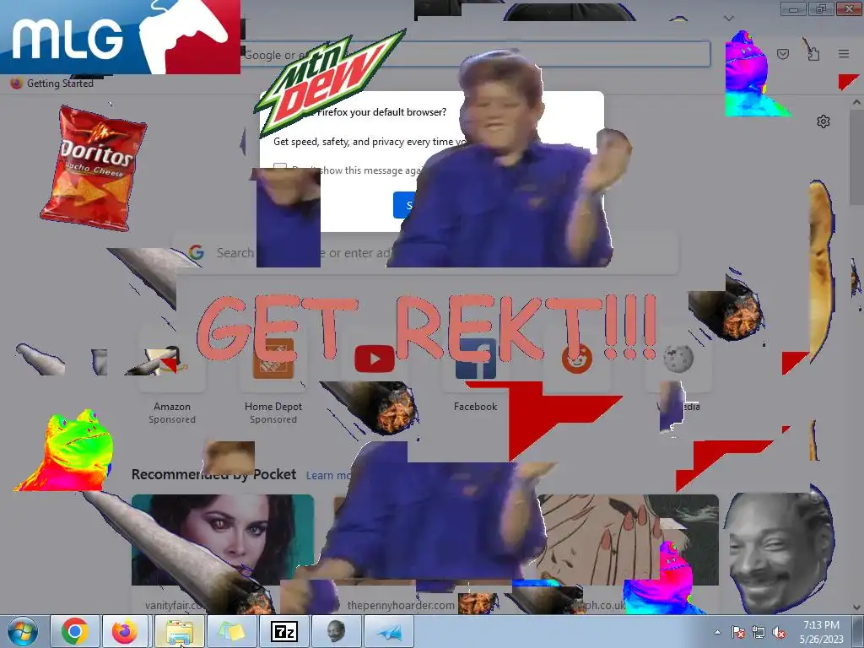864x648 pixels.
Task: Show hidden tray icons arrow
Action: (x=717, y=633)
